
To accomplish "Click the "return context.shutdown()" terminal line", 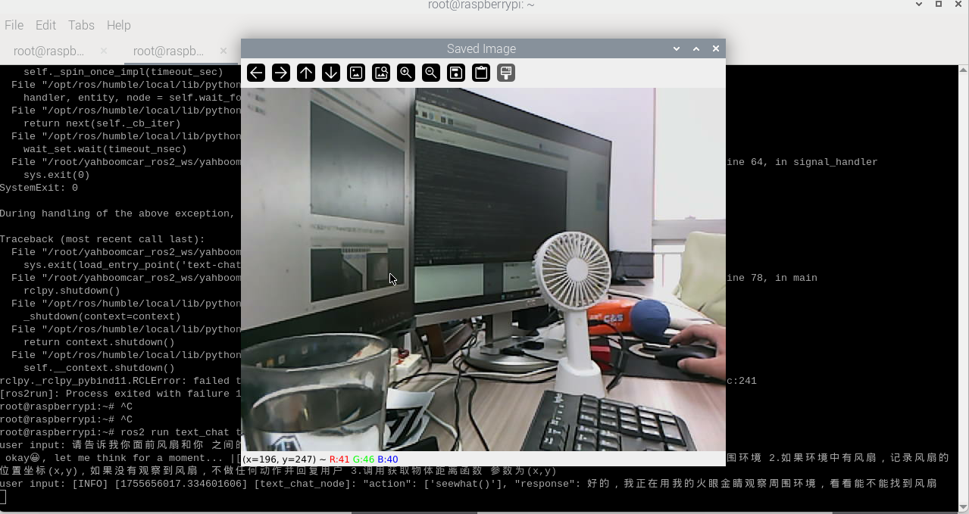I will point(99,342).
